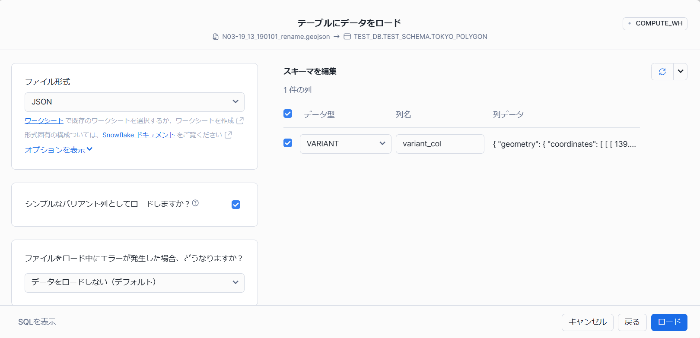Click the column data preview starting with geometry
Viewport: 700px width, 338px height.
click(x=564, y=144)
